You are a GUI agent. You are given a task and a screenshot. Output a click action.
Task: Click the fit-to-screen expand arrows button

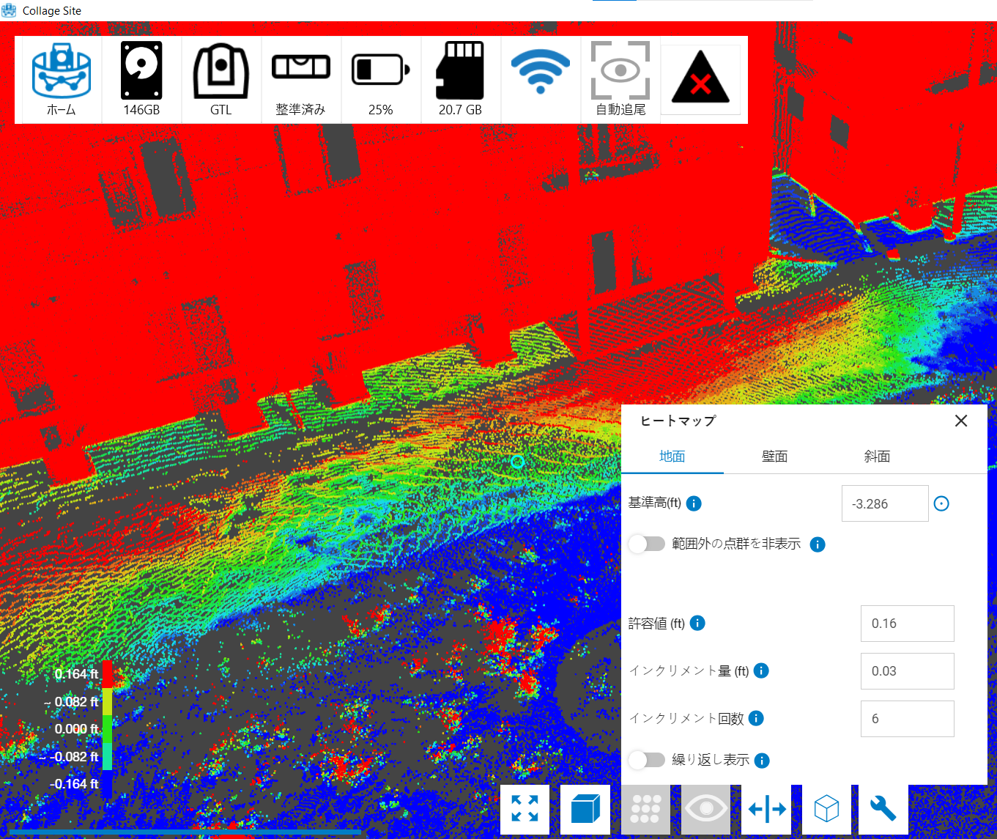click(525, 809)
